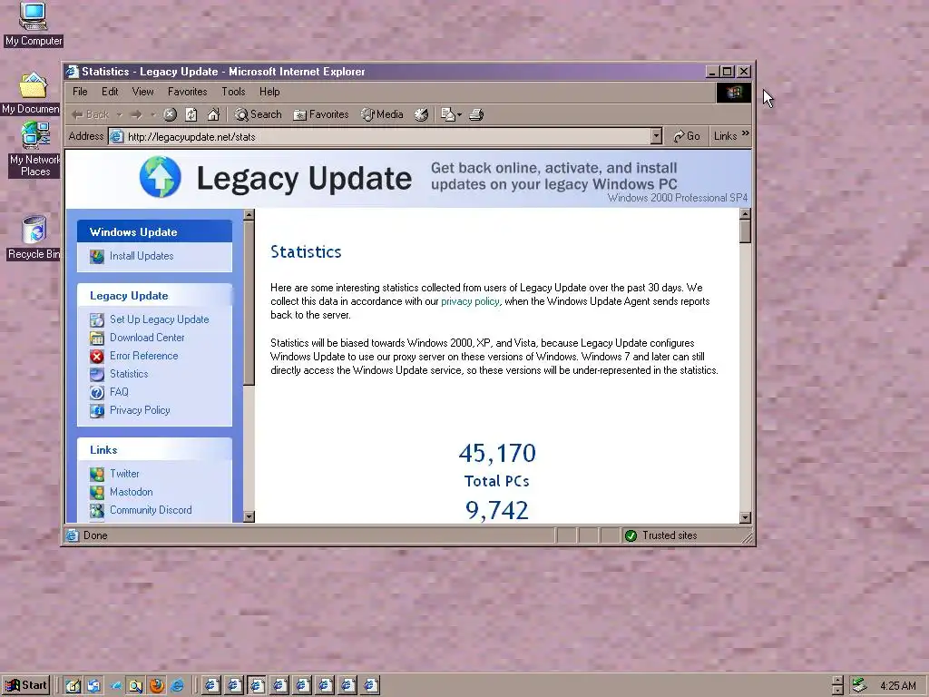Viewport: 929px width, 697px height.
Task: Print the page with the Print icon
Action: click(x=476, y=114)
